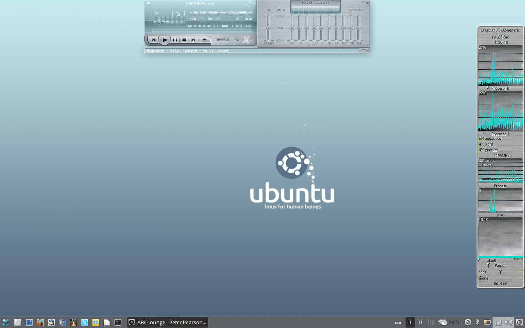Screen dimensions: 525x328
Task: Switch to workspace II
Action: pos(420,322)
